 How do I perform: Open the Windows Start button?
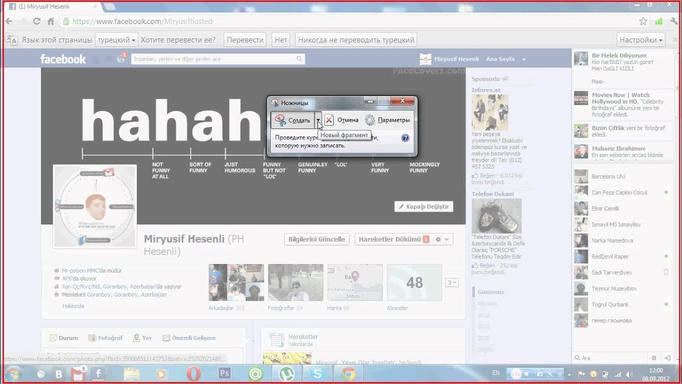coord(13,374)
